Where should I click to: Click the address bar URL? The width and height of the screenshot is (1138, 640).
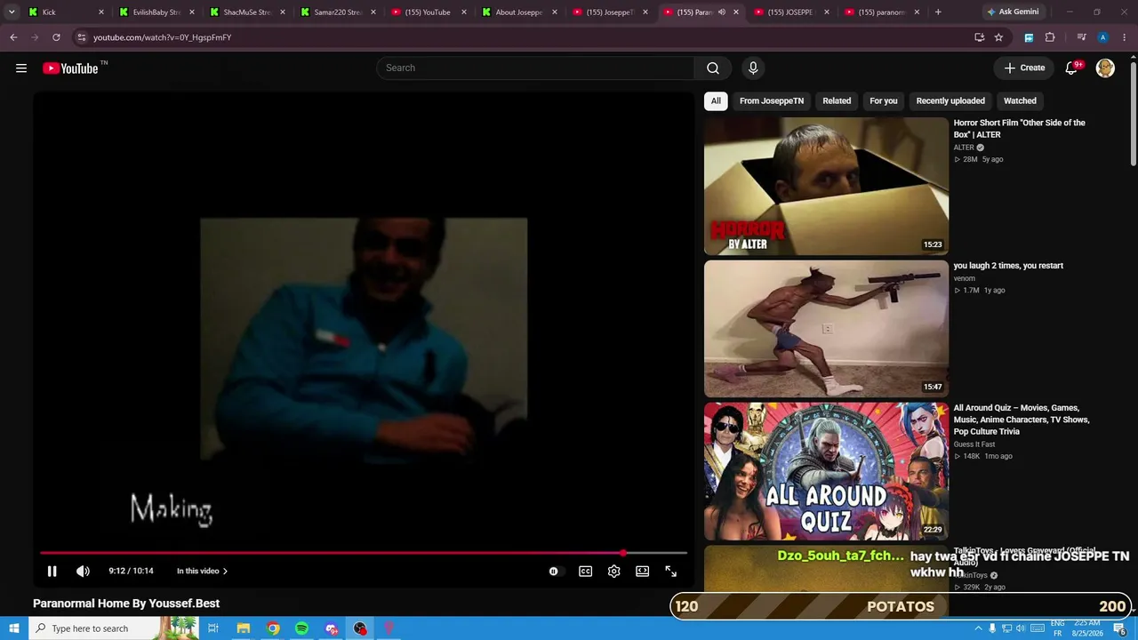162,37
